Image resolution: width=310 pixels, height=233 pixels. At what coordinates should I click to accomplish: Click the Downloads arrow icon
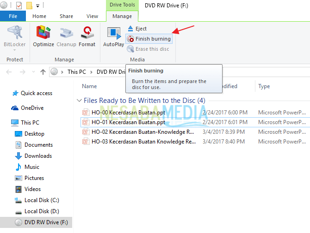click(x=19, y=156)
